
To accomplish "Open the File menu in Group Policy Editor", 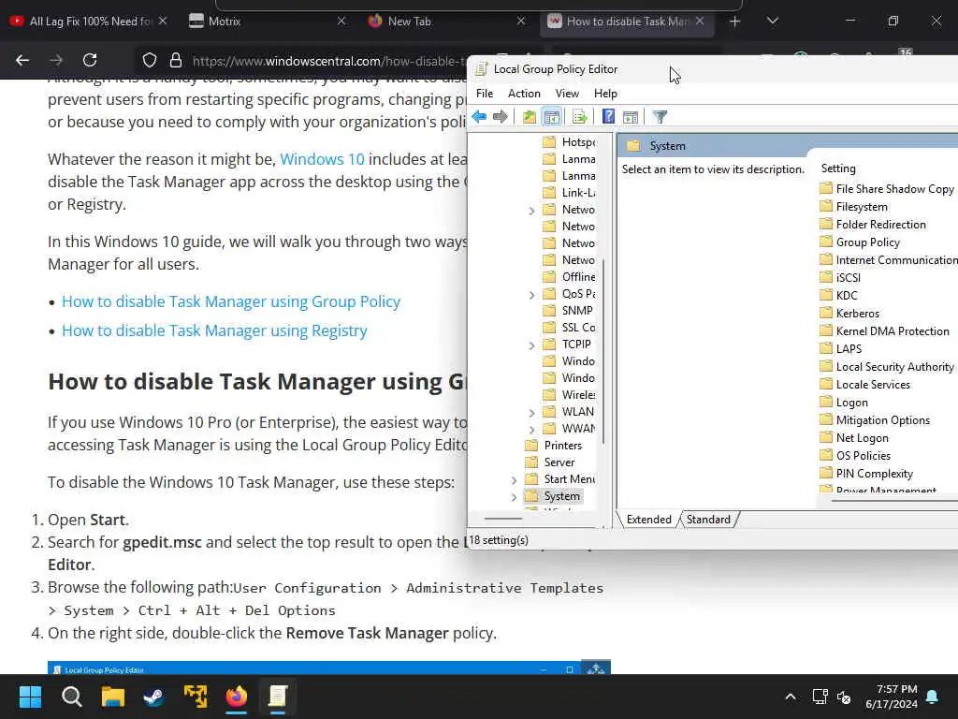I will click(x=485, y=94).
